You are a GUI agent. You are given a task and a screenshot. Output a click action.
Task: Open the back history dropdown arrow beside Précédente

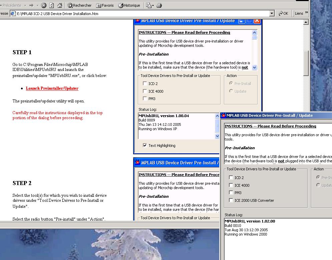coord(25,5)
